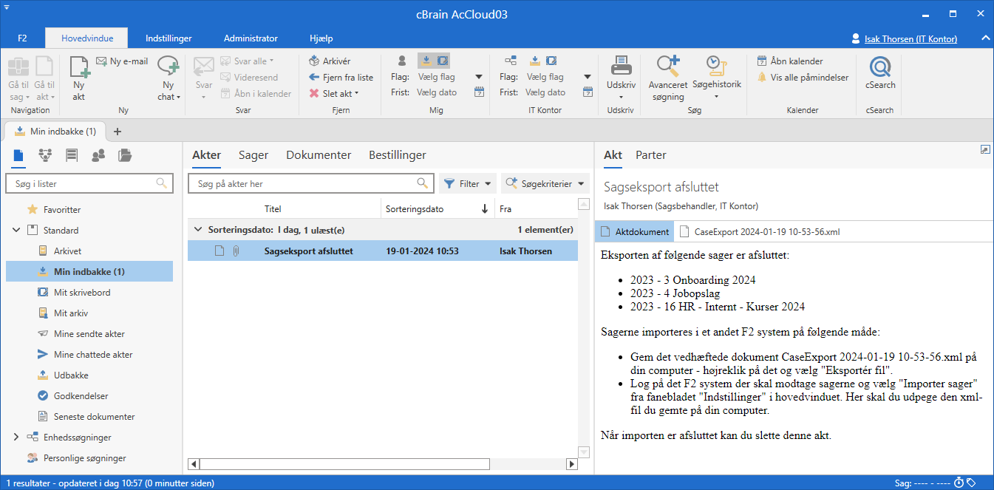
Task: Switch to the Indstillinger ribbon tab
Action: click(168, 38)
